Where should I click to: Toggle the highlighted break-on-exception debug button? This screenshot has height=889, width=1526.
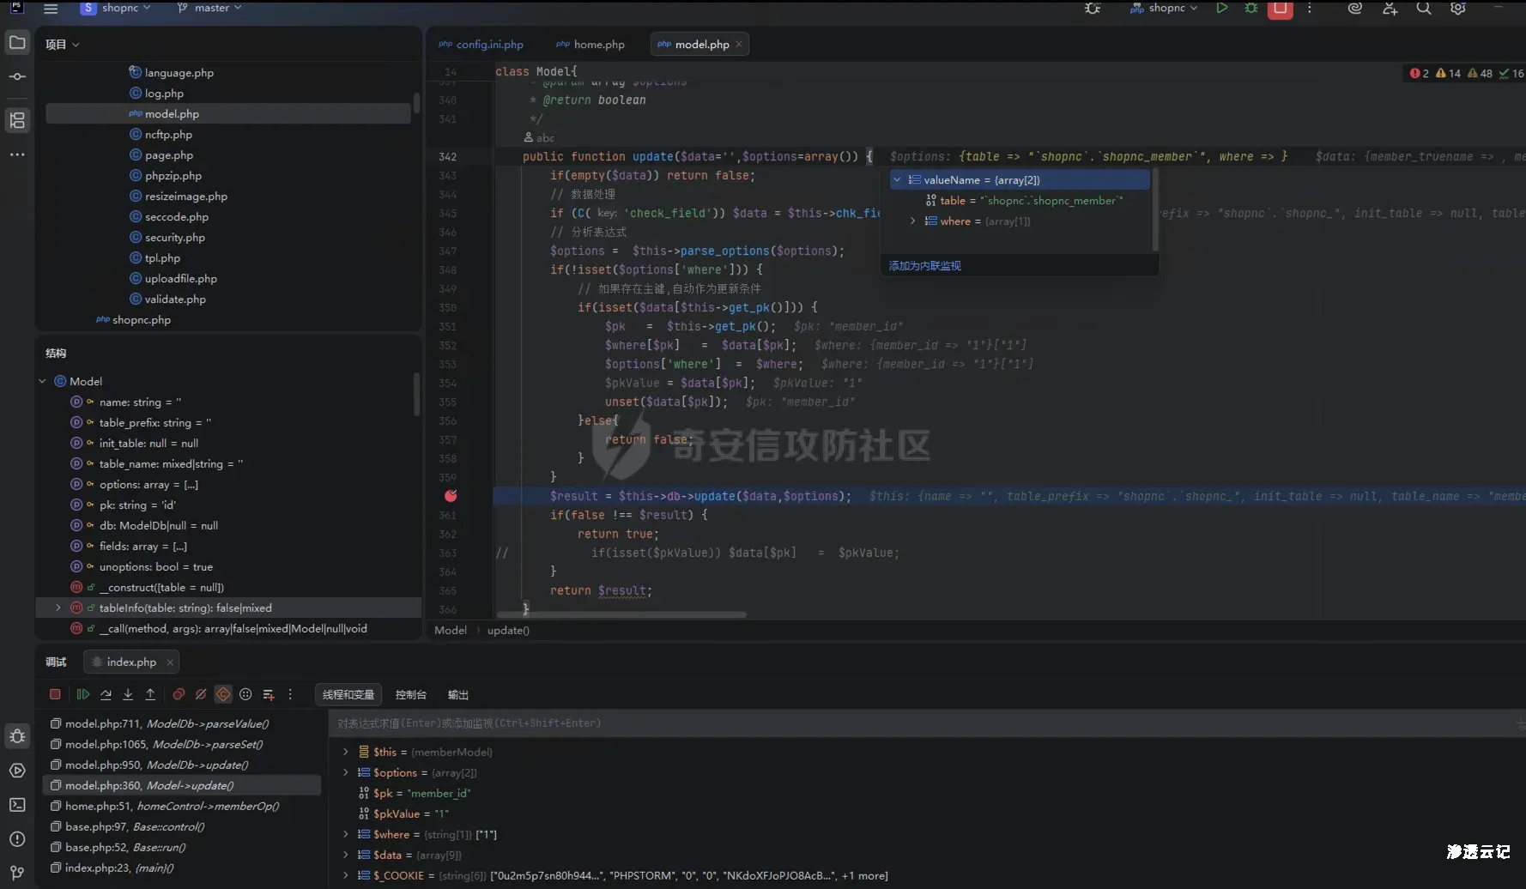pos(223,694)
